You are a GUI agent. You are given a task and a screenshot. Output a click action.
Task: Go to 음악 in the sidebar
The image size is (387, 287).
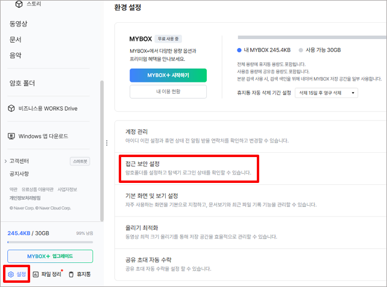click(x=16, y=55)
